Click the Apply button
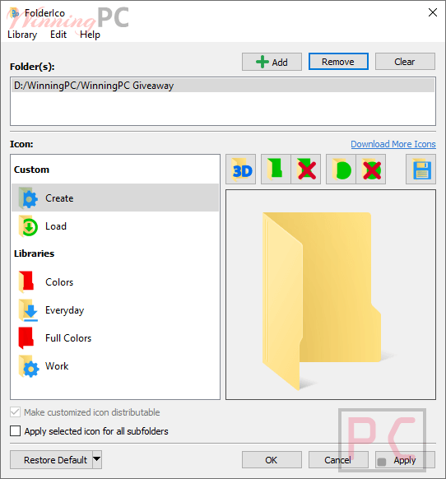446x479 pixels. [x=405, y=460]
